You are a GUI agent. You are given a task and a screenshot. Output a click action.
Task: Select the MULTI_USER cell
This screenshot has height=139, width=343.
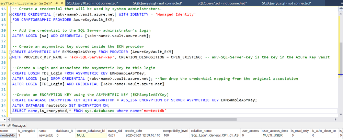tap(276, 135)
